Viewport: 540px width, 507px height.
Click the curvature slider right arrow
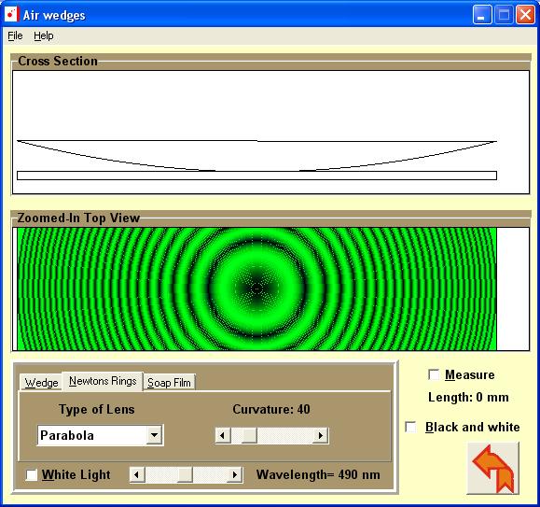pyautogui.click(x=320, y=436)
